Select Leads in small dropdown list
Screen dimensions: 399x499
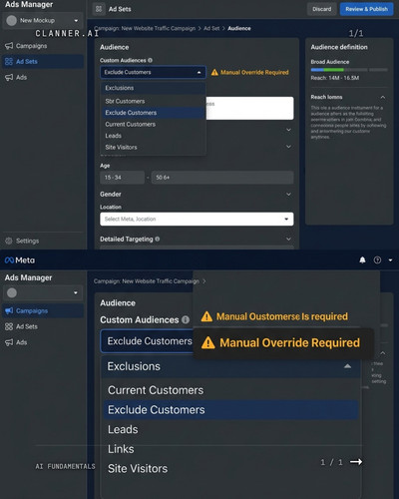(153, 136)
